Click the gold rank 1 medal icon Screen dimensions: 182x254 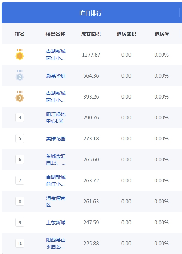click(x=20, y=55)
